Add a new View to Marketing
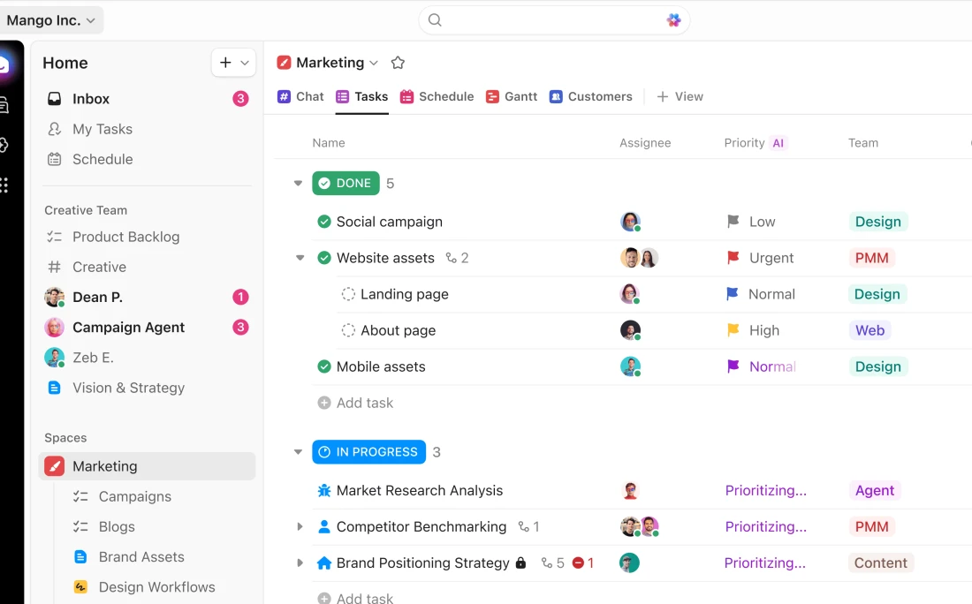Viewport: 972px width, 604px height. [680, 96]
